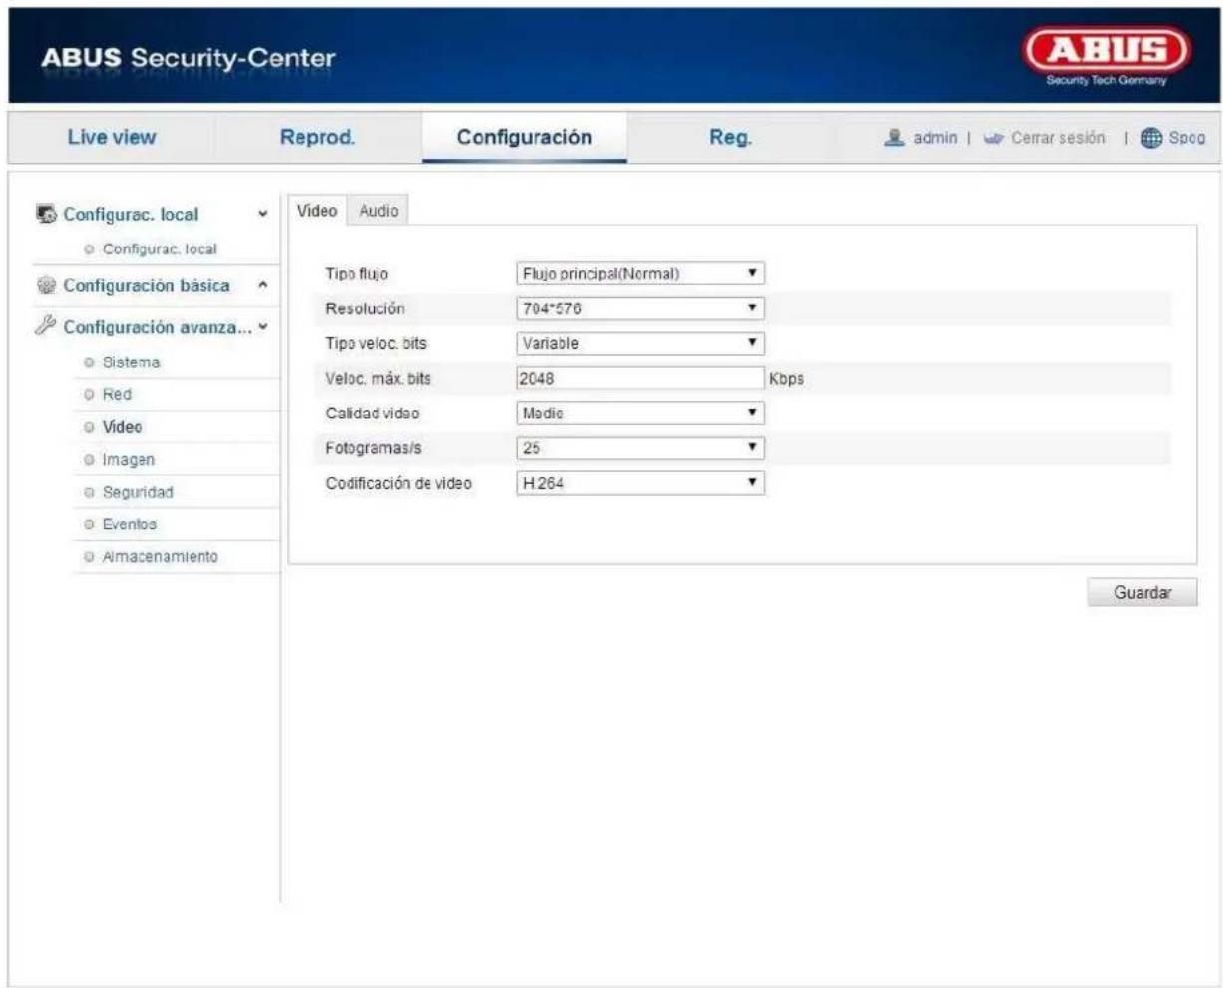This screenshot has height=988, width=1223.
Task: Click the Cerrar sesión link
Action: (1057, 138)
